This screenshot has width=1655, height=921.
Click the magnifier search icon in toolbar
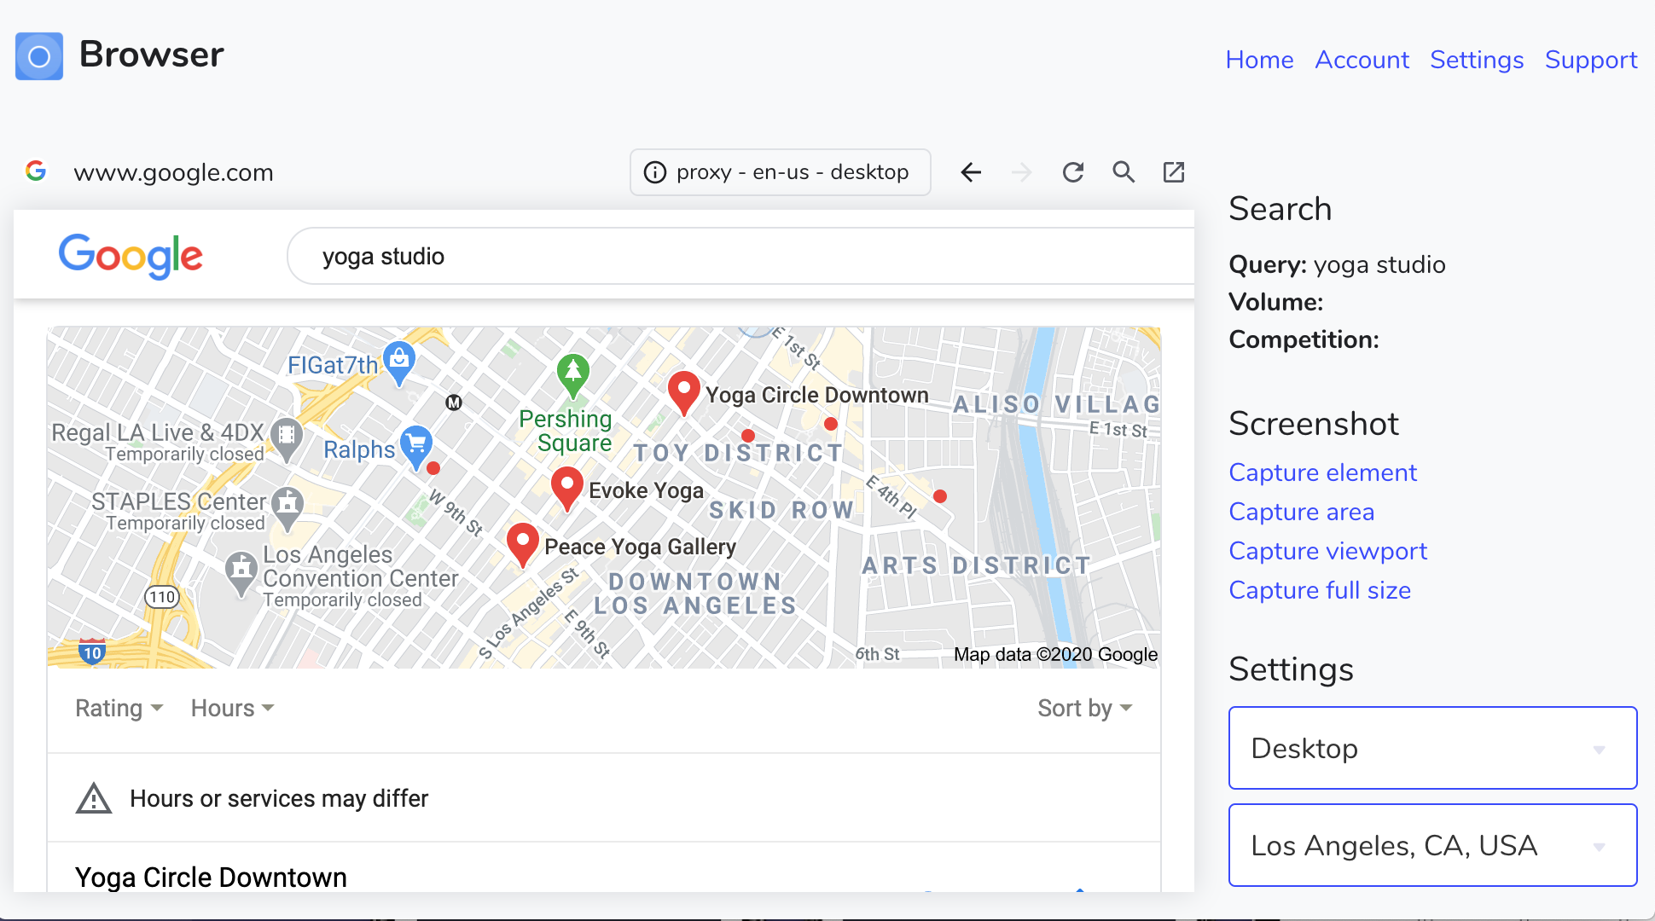click(1124, 172)
